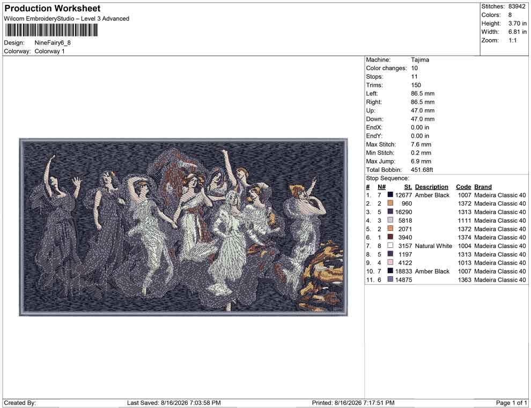Click thread code 1004

[x=464, y=246]
